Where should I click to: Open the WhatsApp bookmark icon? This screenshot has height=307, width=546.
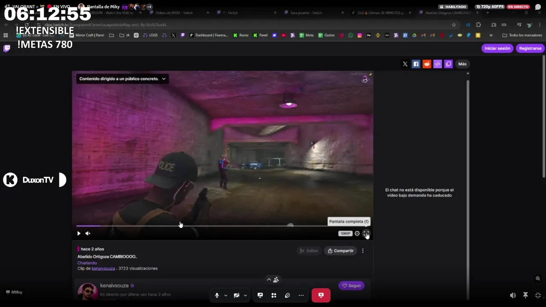(x=351, y=35)
